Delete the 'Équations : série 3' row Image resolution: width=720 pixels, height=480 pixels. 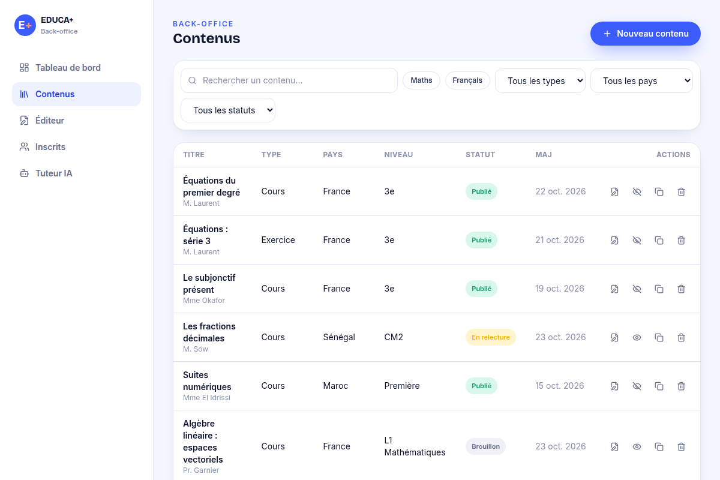682,240
